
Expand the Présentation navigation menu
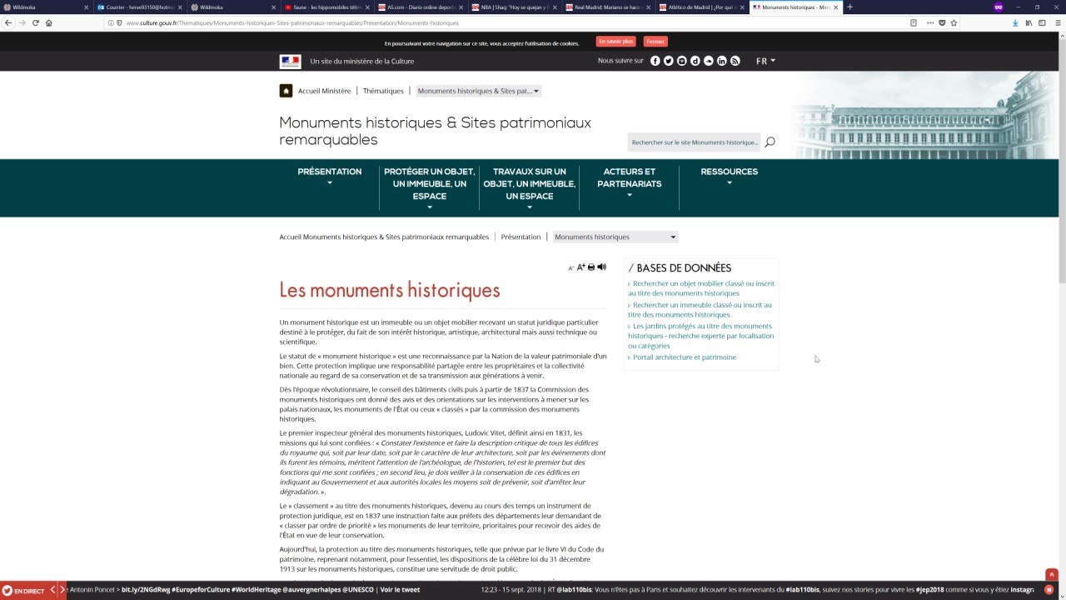pos(330,177)
